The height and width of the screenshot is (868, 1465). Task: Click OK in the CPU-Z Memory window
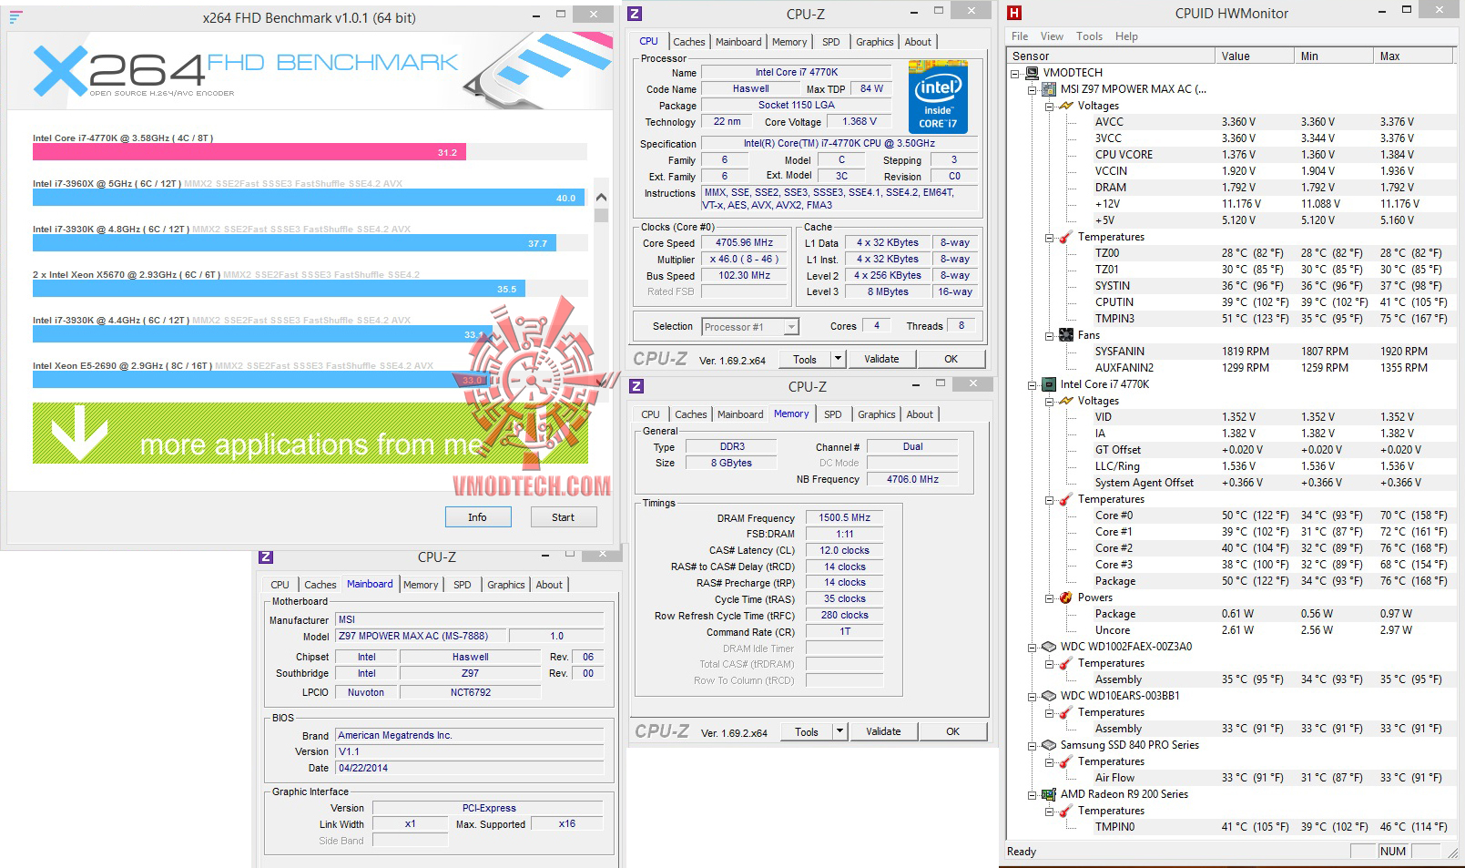tap(953, 731)
